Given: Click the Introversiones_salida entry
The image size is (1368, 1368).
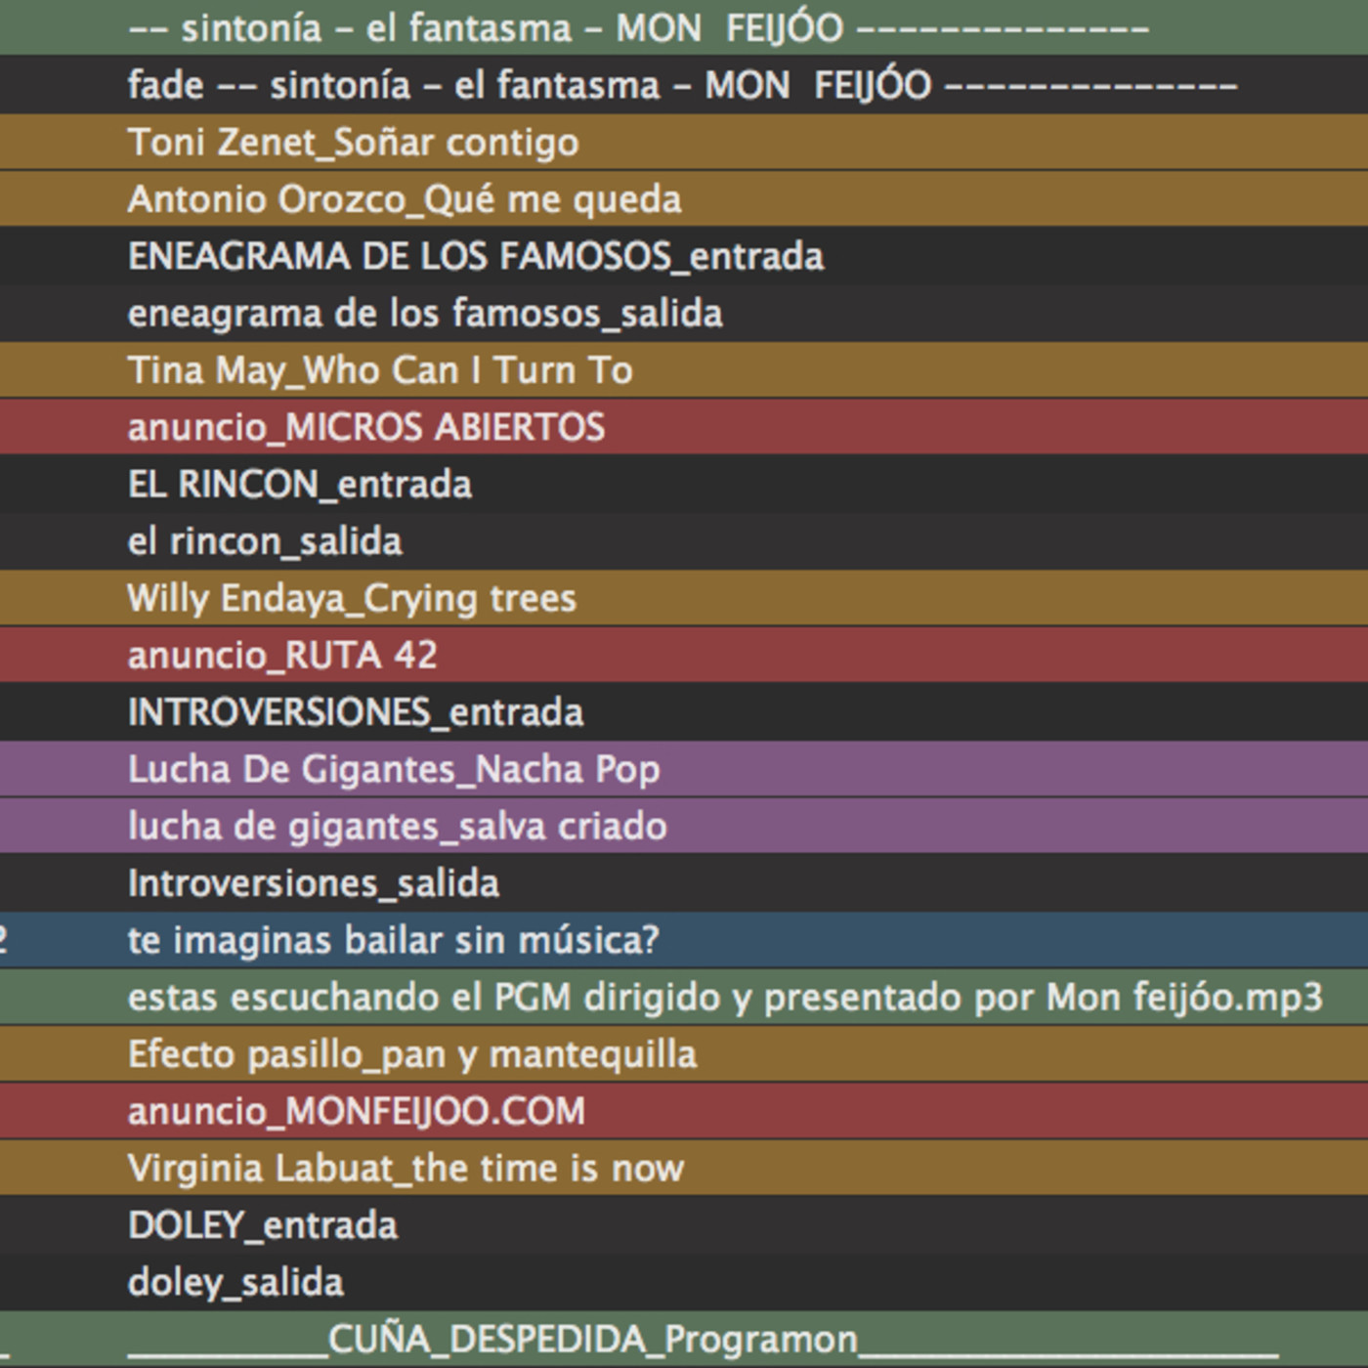Looking at the screenshot, I should (x=314, y=883).
